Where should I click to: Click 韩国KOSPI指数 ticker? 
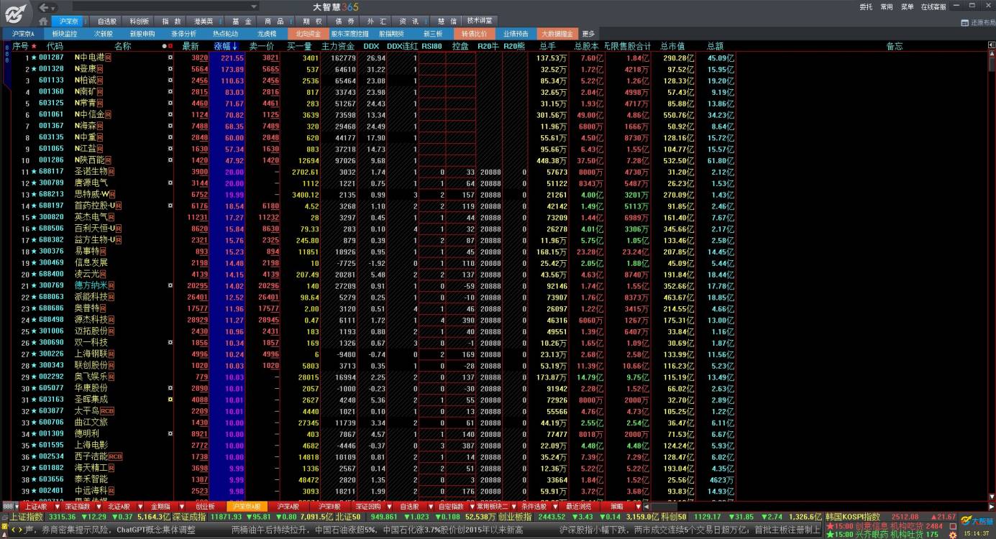point(852,517)
